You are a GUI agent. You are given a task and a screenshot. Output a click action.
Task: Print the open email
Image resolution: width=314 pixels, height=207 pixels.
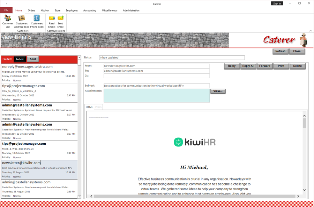(x=281, y=66)
